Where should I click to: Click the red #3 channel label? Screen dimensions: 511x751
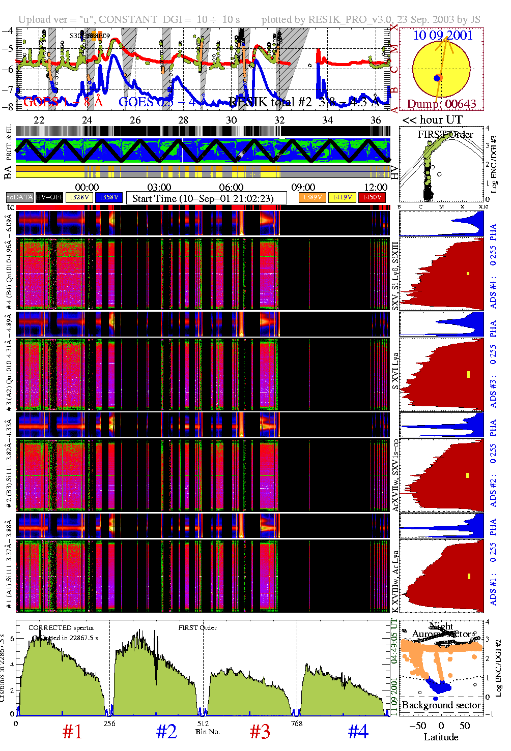pos(260,732)
